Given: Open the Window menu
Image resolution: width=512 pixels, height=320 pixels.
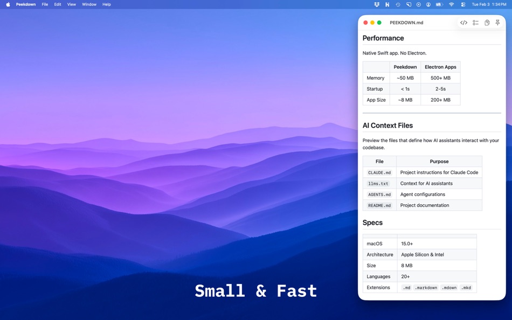Looking at the screenshot, I should [x=89, y=4].
